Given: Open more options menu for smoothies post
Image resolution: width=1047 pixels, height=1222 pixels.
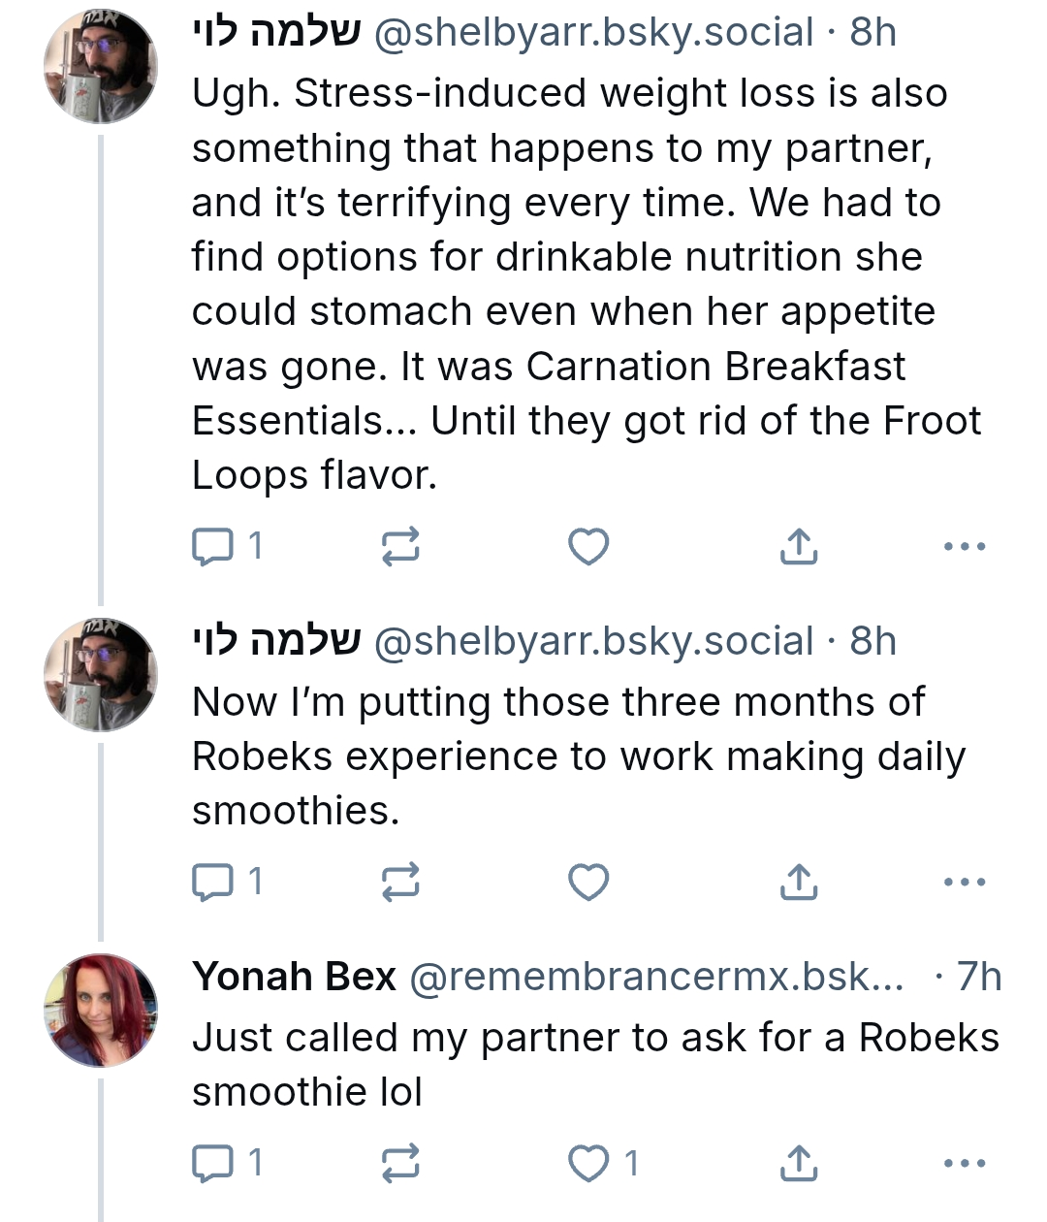Looking at the screenshot, I should (x=965, y=882).
